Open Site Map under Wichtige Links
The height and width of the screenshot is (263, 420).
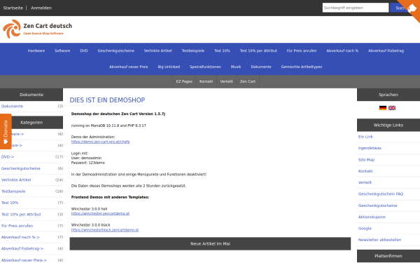366,160
